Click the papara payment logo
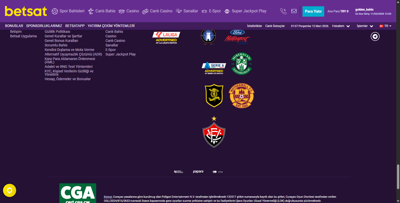400x203 pixels. [198, 172]
